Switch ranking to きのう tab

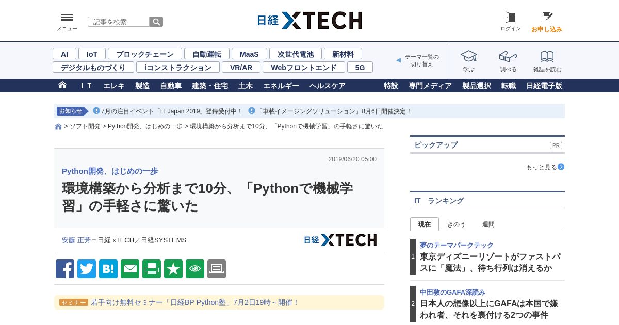[457, 224]
